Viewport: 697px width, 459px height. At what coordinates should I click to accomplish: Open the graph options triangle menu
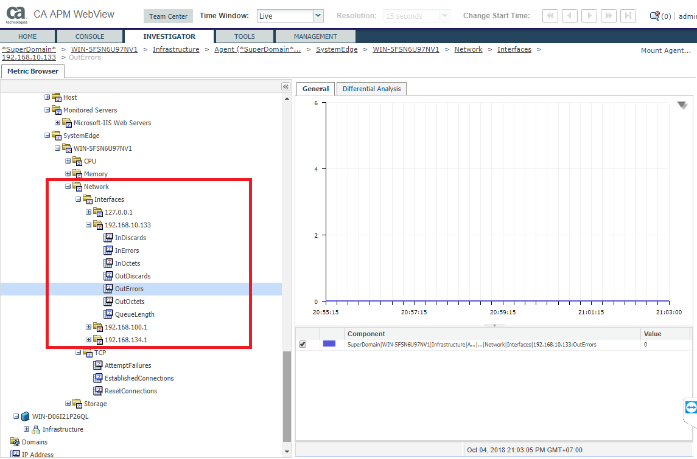click(x=682, y=105)
